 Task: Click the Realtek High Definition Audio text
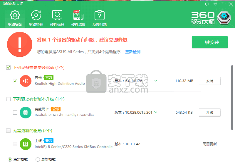click(x=60, y=84)
